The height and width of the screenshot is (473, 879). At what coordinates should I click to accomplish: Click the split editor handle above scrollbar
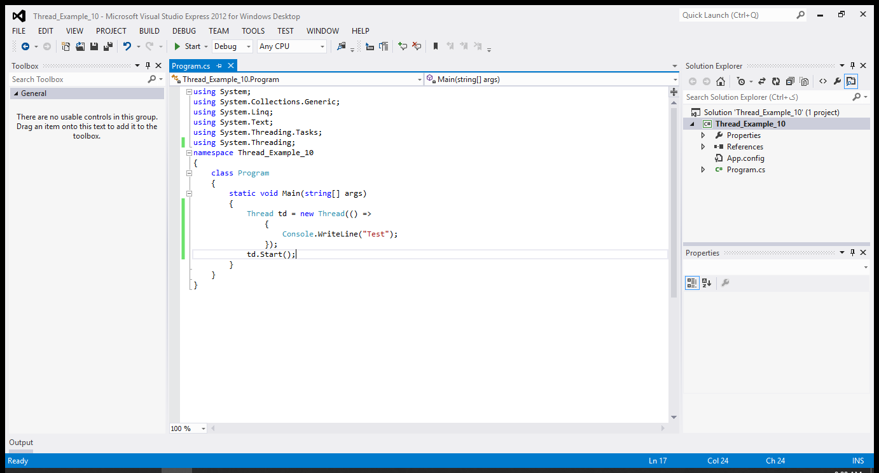[674, 92]
